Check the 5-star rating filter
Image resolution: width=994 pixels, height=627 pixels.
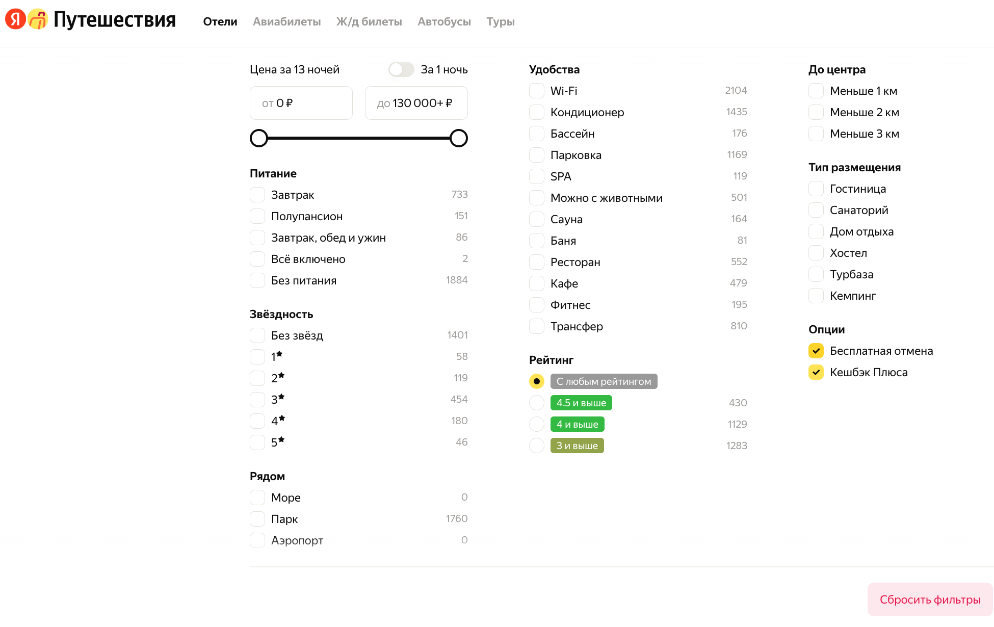coord(257,442)
